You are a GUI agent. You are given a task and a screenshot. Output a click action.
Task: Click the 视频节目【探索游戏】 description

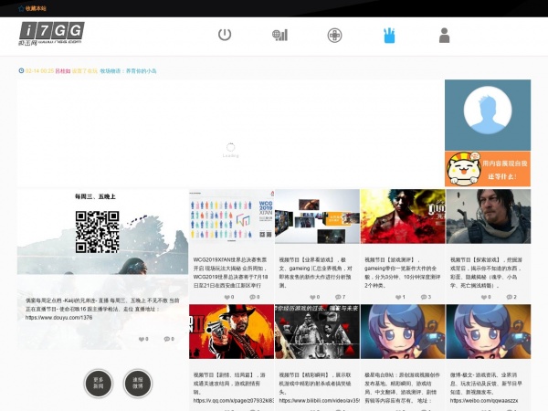(486, 272)
